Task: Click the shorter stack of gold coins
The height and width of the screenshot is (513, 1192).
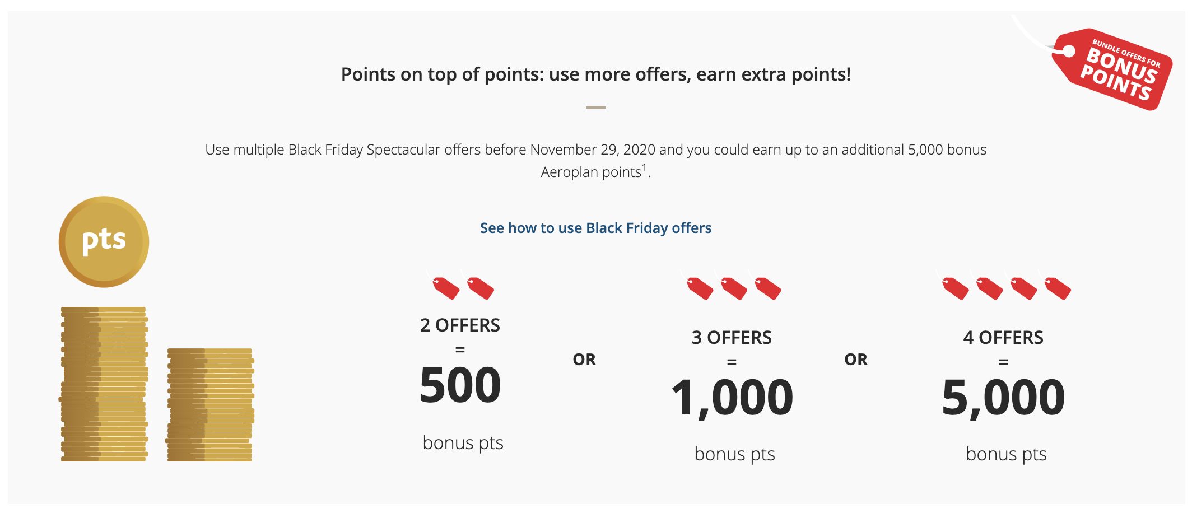Action: tap(210, 405)
